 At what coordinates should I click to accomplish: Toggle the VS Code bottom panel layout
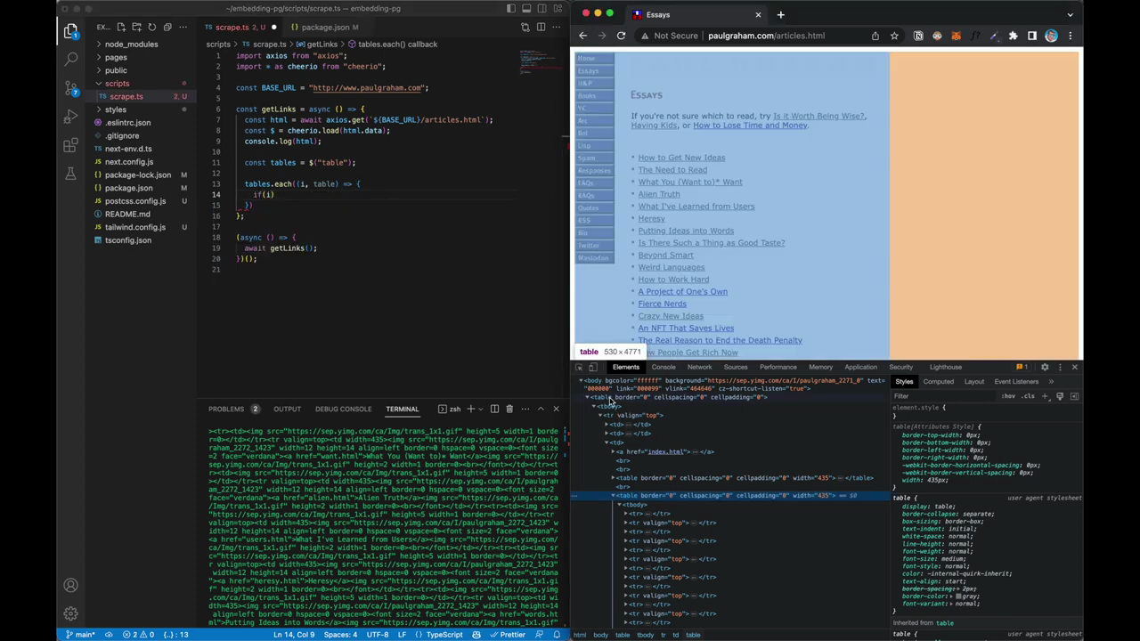tap(526, 8)
